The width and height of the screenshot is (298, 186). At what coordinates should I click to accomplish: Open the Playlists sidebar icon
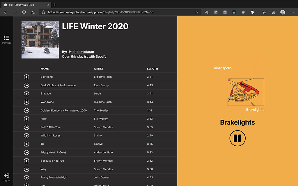point(6,40)
